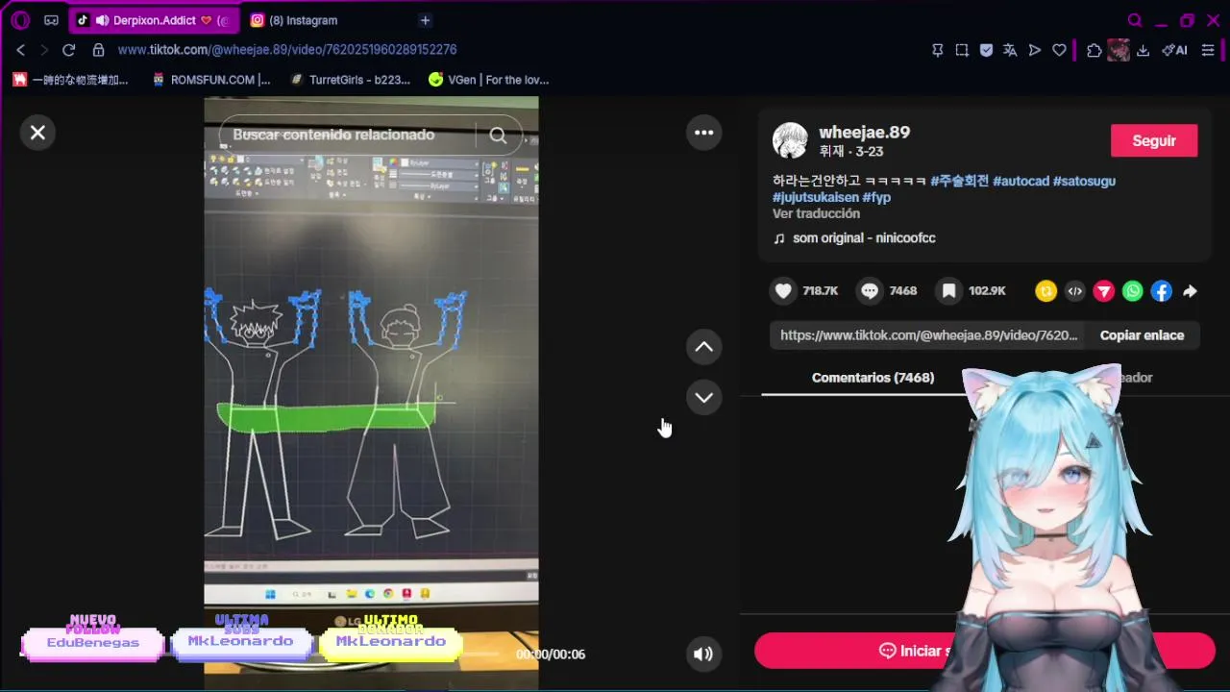Click the send-flow arrow icon in toolbar
Screen dimensions: 1230x692
[x=1035, y=50]
